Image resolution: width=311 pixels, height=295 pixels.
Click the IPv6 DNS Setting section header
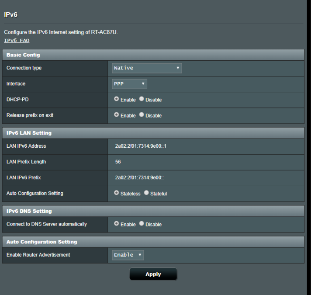pyautogui.click(x=29, y=211)
